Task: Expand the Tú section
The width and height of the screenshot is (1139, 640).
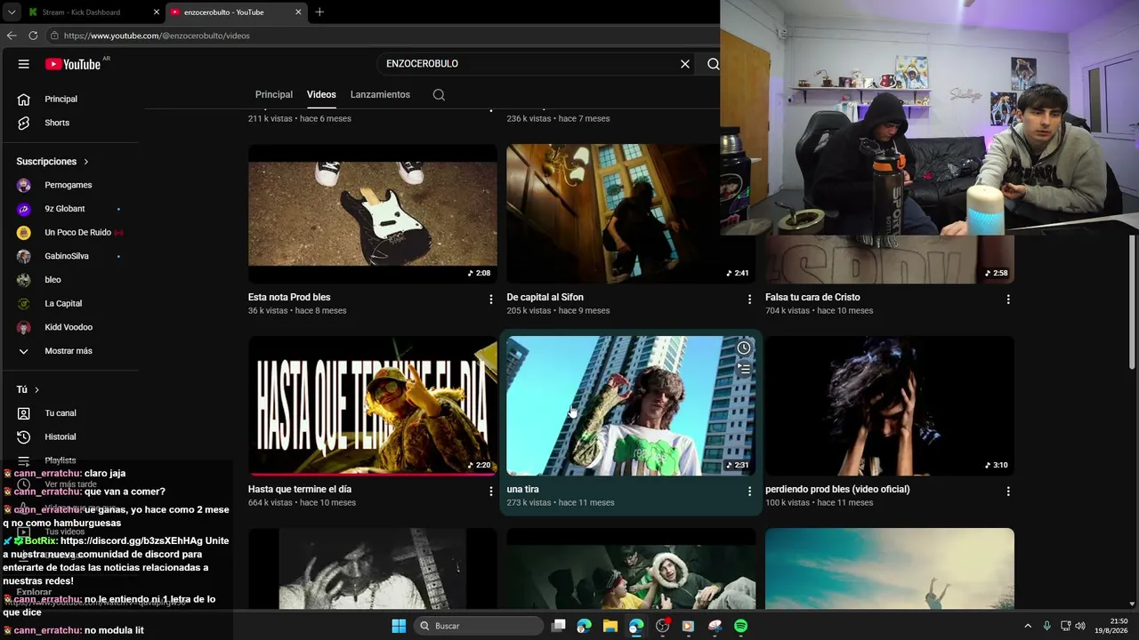Action: pyautogui.click(x=28, y=389)
